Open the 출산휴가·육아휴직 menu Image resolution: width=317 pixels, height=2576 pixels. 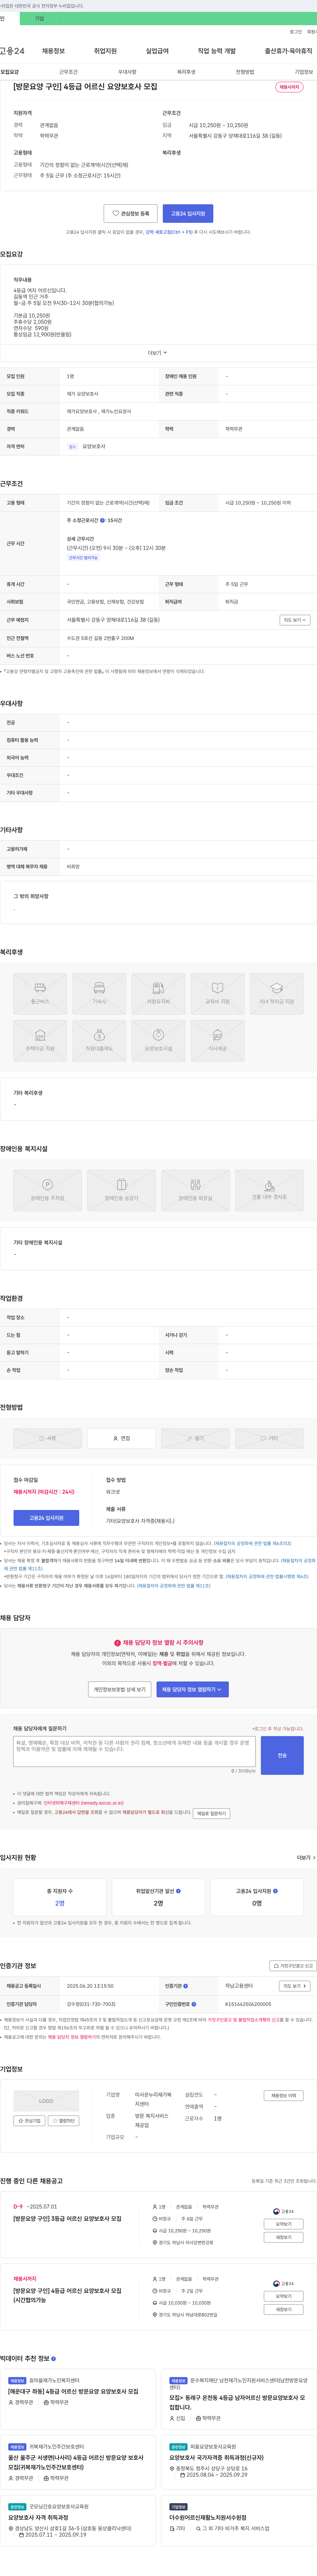(288, 51)
